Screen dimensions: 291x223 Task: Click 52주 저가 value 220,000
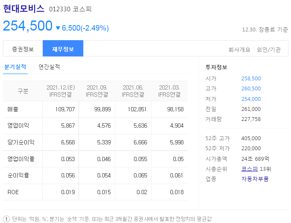[251, 148]
